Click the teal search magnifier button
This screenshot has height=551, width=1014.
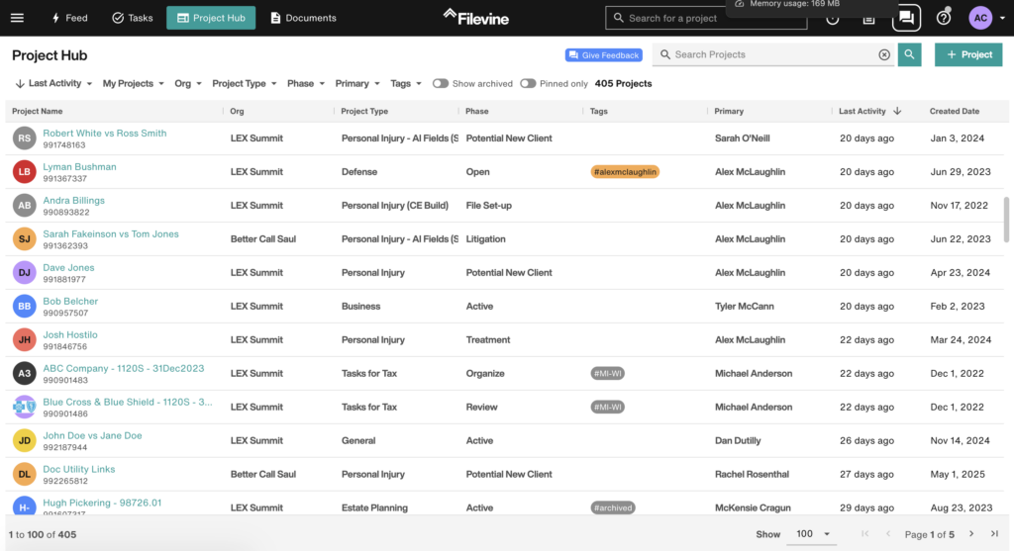[x=909, y=55]
